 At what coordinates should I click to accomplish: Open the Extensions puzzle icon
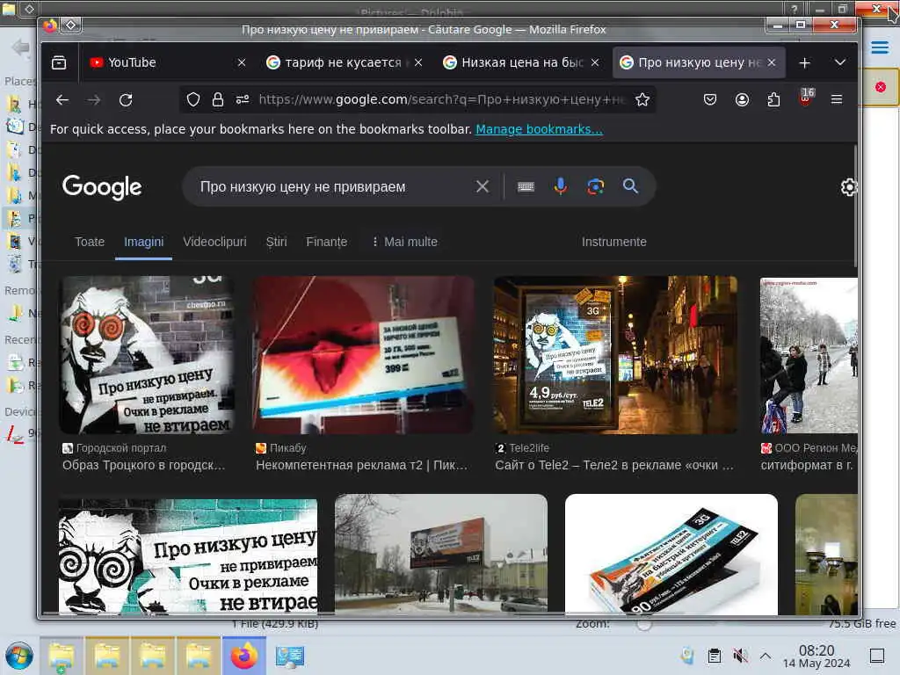pos(773,100)
